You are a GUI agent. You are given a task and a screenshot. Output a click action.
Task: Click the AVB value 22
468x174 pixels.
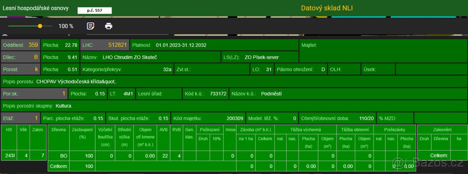163,156
